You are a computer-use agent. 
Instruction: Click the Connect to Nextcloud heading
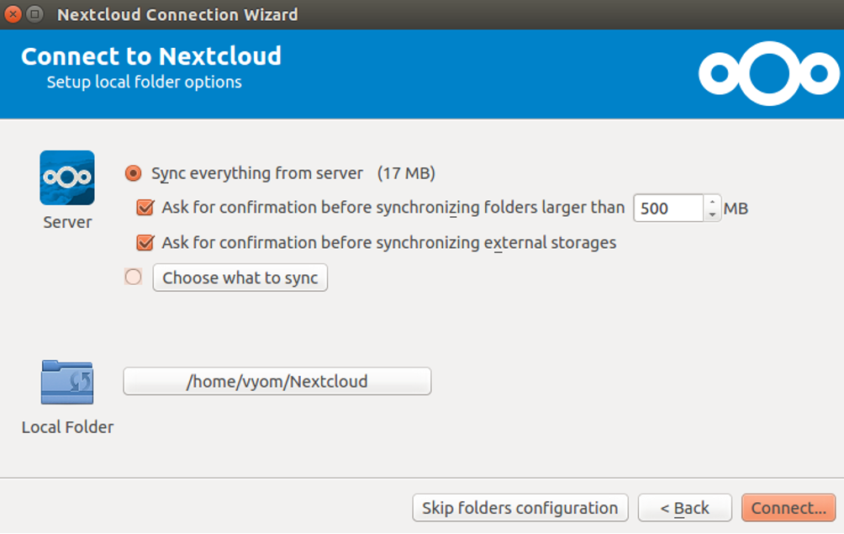tap(151, 56)
